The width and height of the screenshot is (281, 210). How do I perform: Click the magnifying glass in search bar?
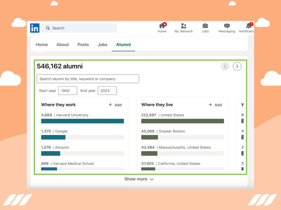click(x=47, y=28)
